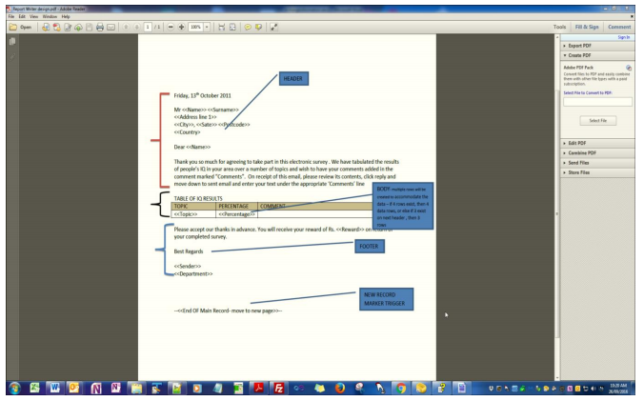
Task: Show page thumbnails in left pane
Action: pyautogui.click(x=11, y=42)
